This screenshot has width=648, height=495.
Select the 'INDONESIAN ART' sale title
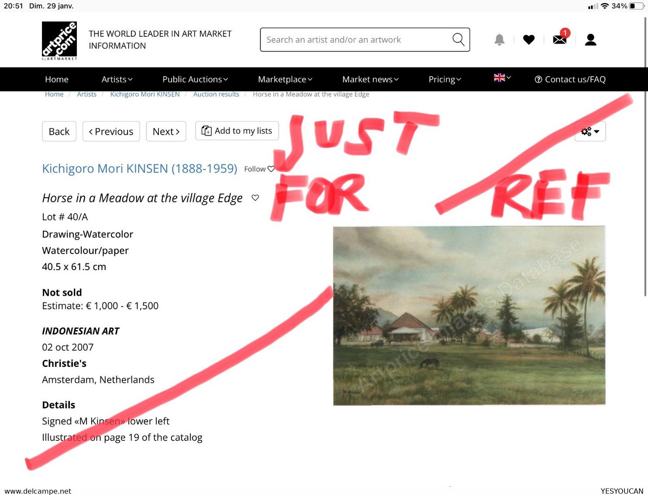[x=80, y=331]
